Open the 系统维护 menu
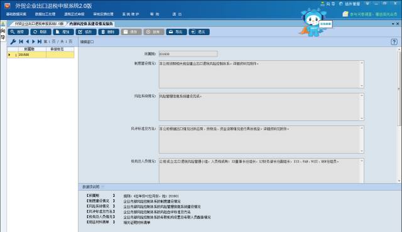The height and width of the screenshot is (232, 402). [131, 14]
